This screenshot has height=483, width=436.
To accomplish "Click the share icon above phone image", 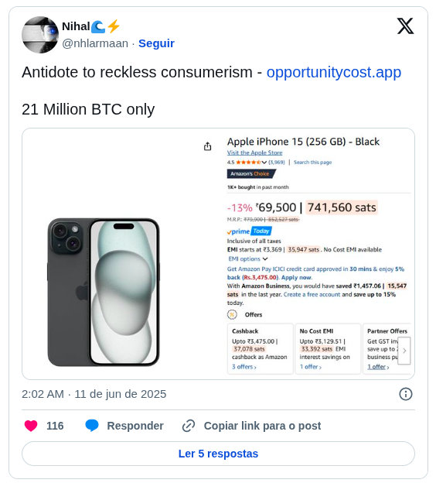I will point(208,146).
